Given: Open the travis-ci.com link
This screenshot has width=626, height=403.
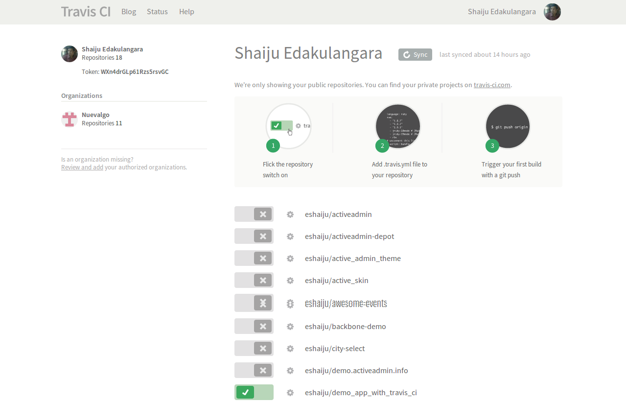Looking at the screenshot, I should click(491, 85).
